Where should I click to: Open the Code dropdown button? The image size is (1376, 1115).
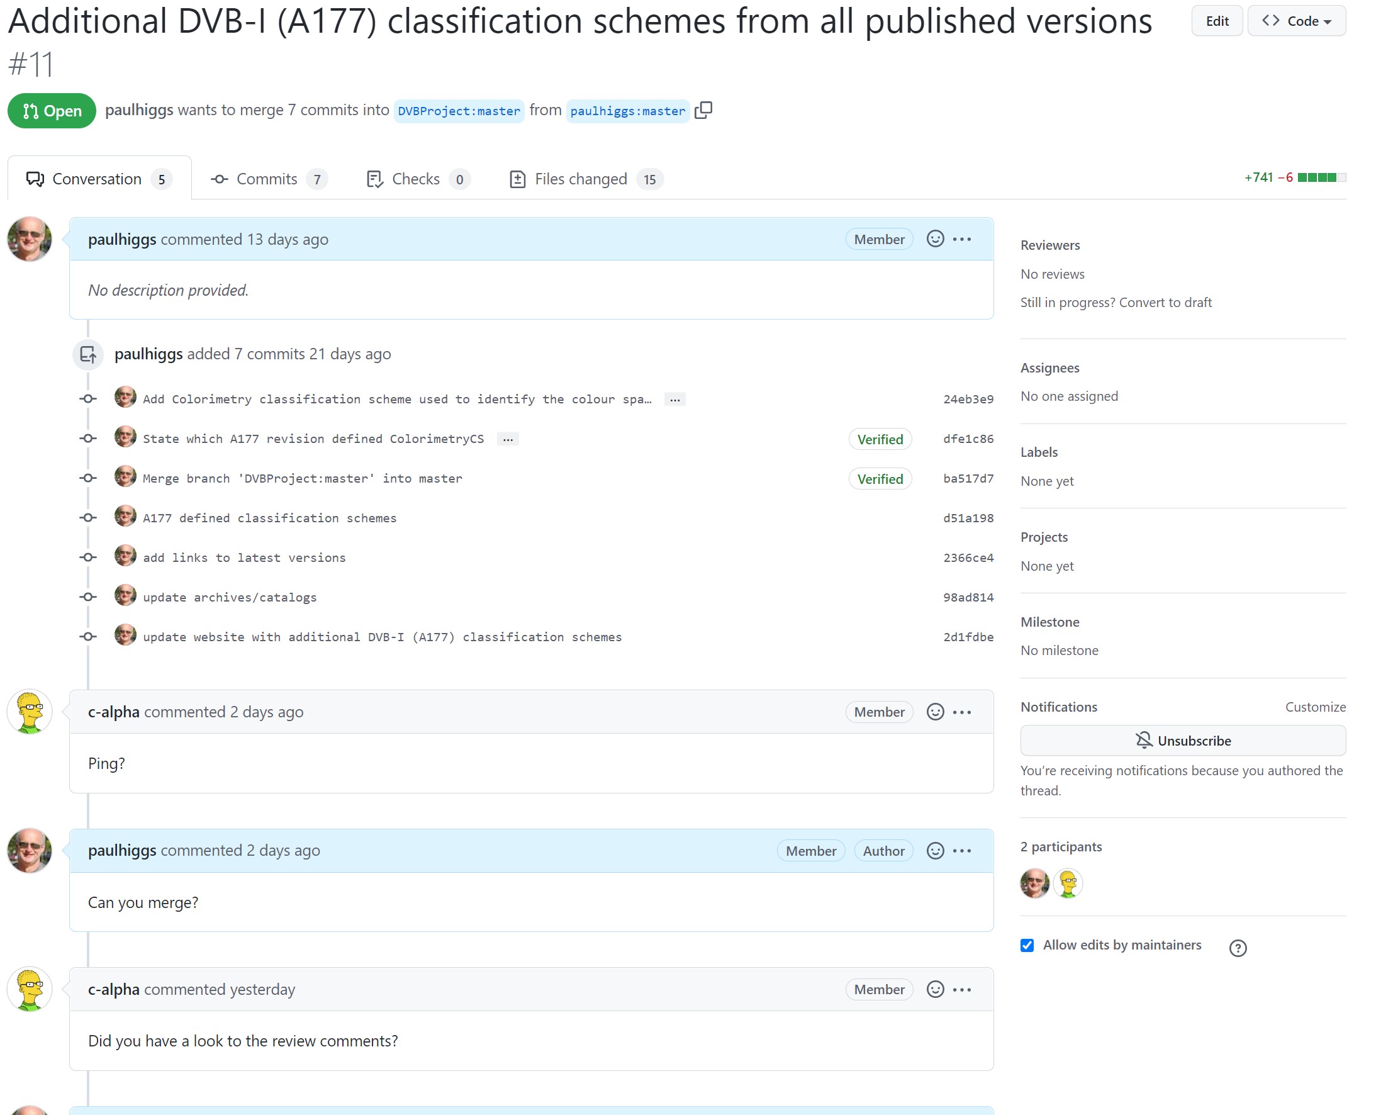[x=1295, y=21]
